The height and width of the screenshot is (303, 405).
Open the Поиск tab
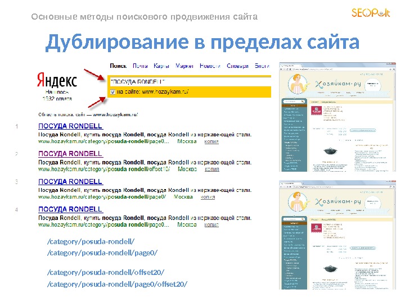point(118,66)
